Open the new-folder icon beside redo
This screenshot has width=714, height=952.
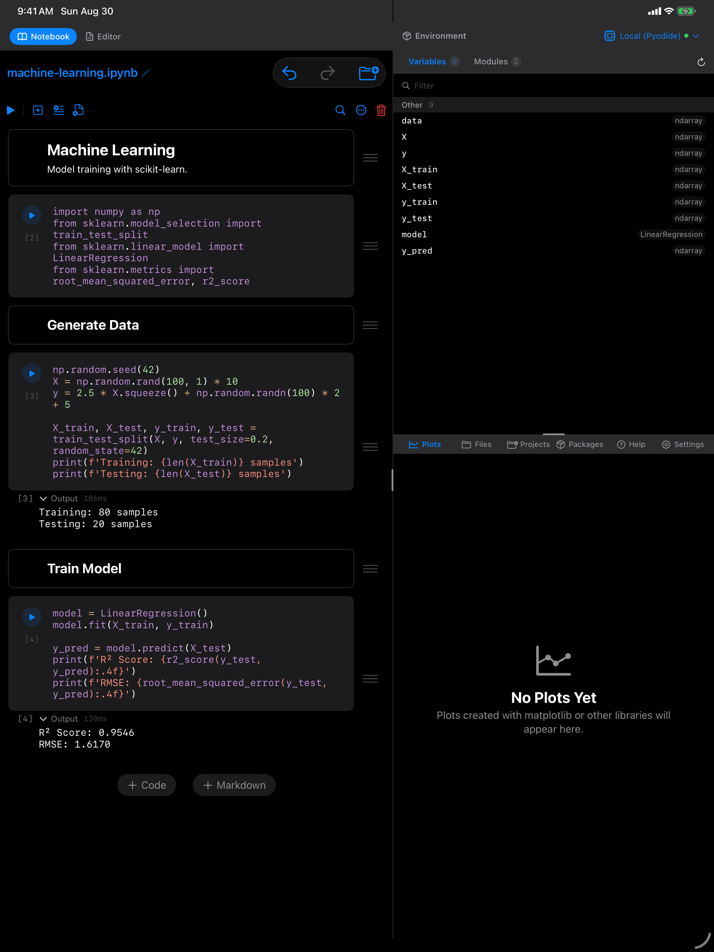(x=368, y=73)
